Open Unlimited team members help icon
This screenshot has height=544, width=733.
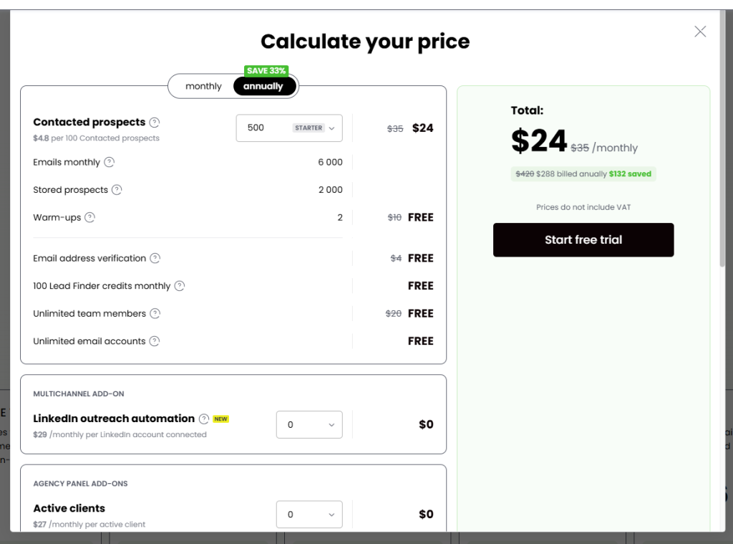155,313
